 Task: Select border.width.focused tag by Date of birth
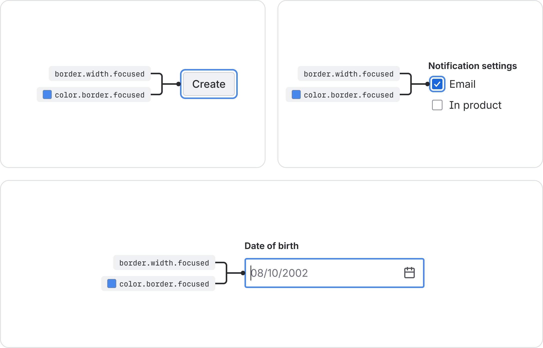click(164, 263)
